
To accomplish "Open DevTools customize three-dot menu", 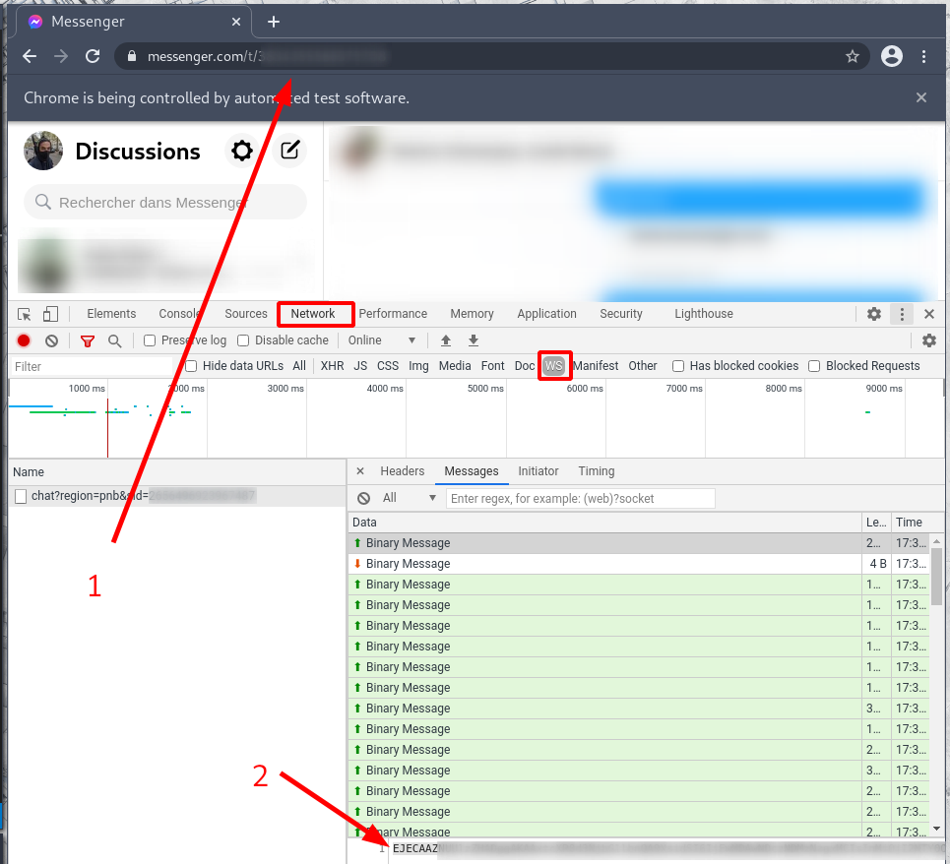I will [x=902, y=314].
